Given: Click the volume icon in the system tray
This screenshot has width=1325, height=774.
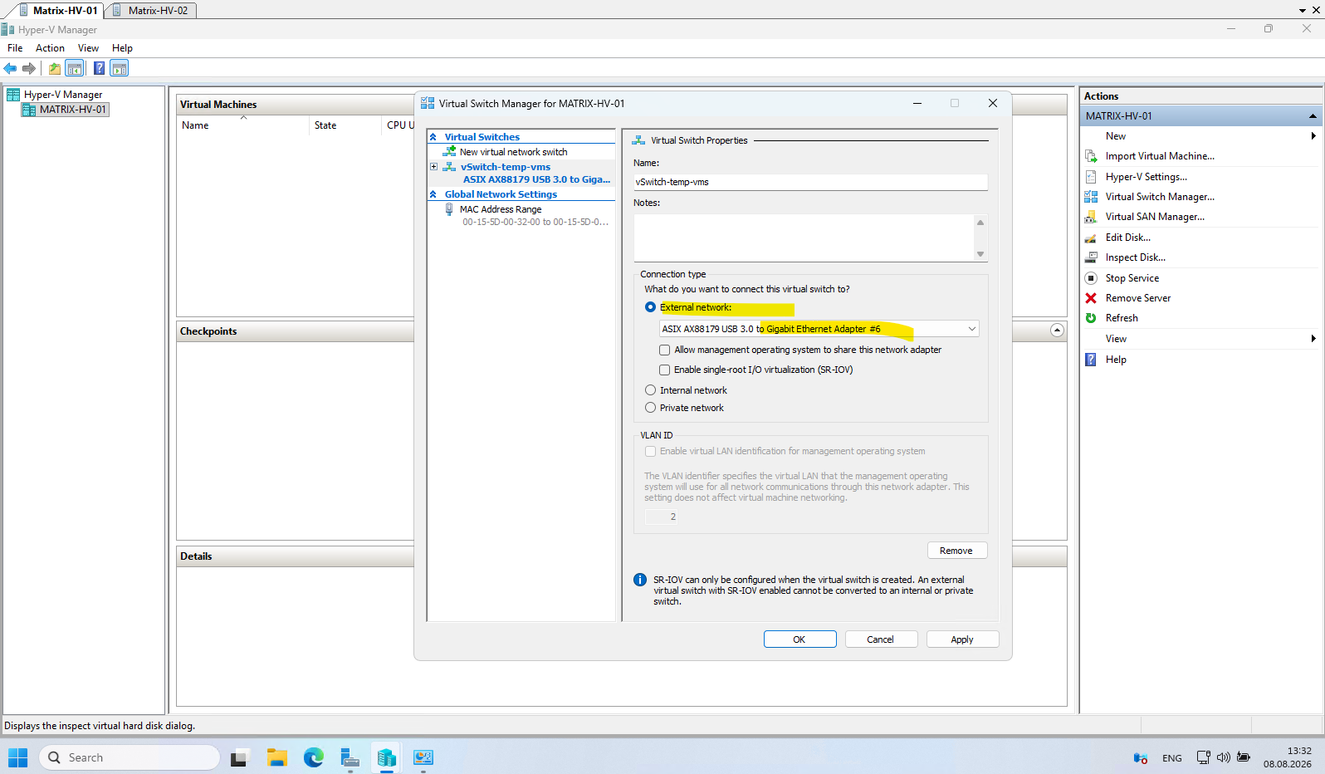Looking at the screenshot, I should (x=1223, y=757).
